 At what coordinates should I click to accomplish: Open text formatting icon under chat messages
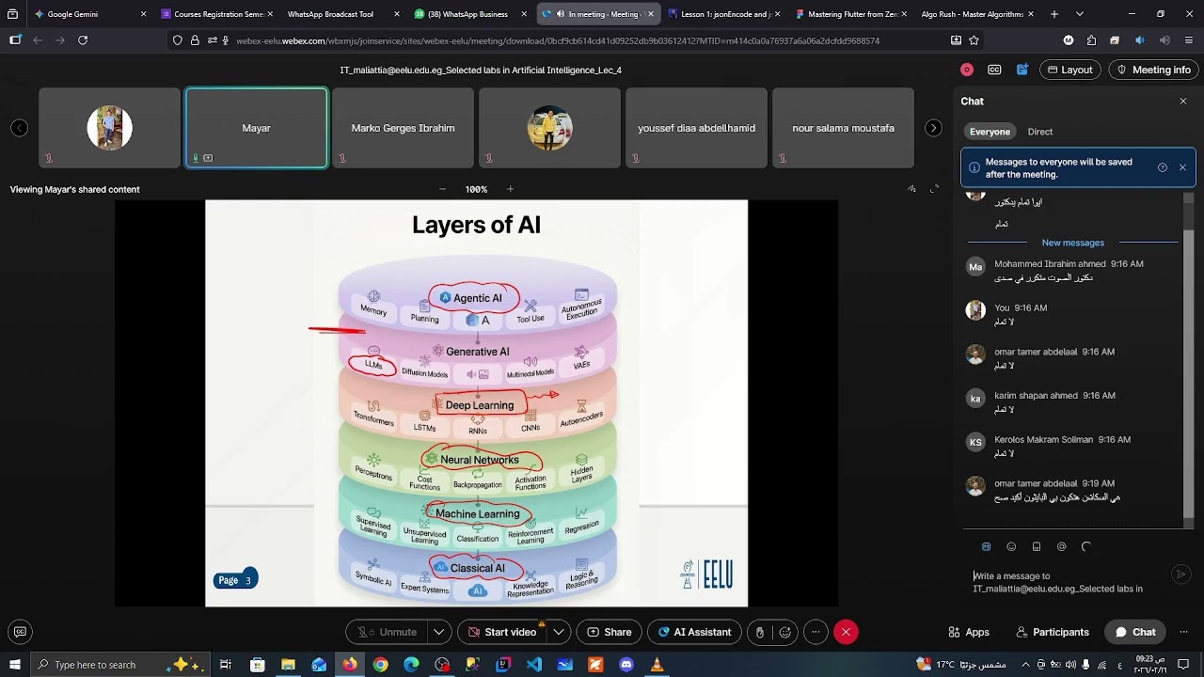[986, 546]
